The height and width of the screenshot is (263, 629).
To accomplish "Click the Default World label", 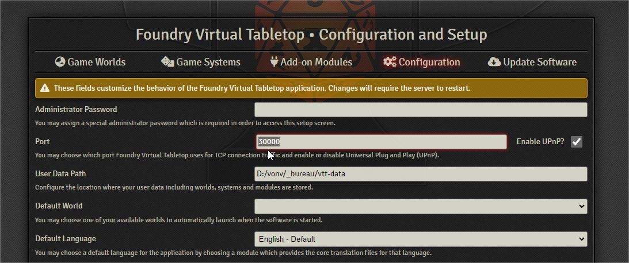I will tap(59, 206).
